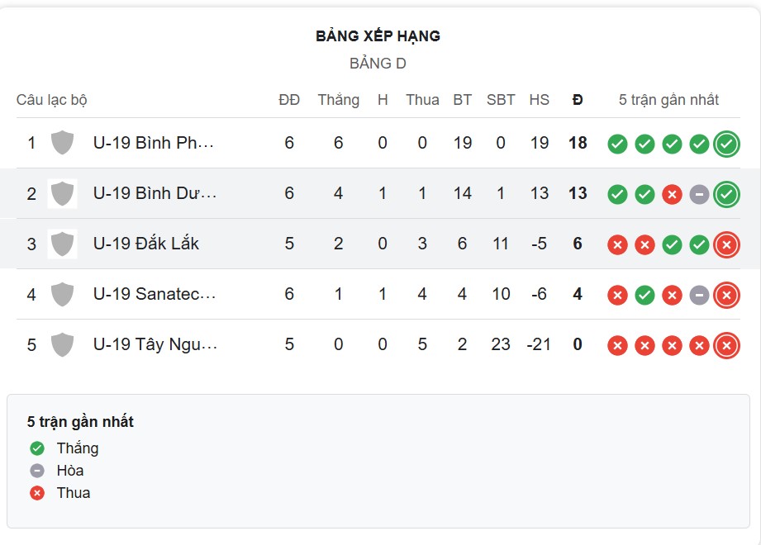The image size is (761, 545).
Task: Click U-19 Đắk Lắk's team shield icon
Action: click(62, 244)
